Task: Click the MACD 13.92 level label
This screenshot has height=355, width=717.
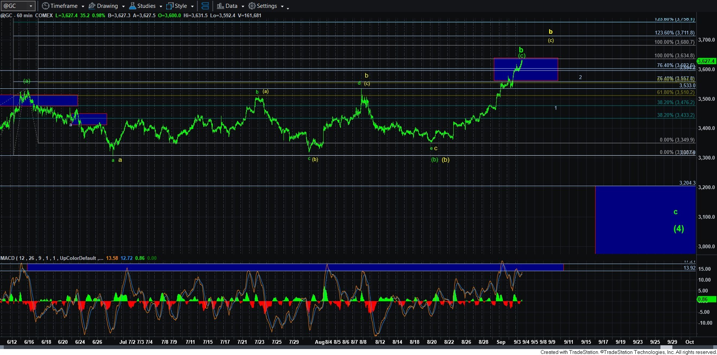Action: coord(689,268)
